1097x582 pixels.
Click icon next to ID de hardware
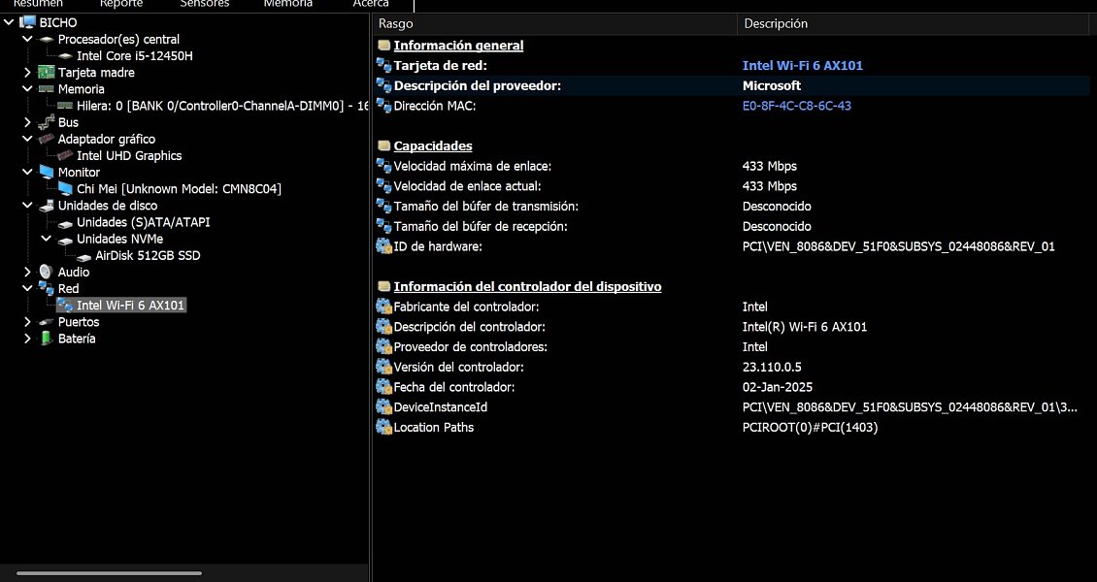tap(383, 246)
